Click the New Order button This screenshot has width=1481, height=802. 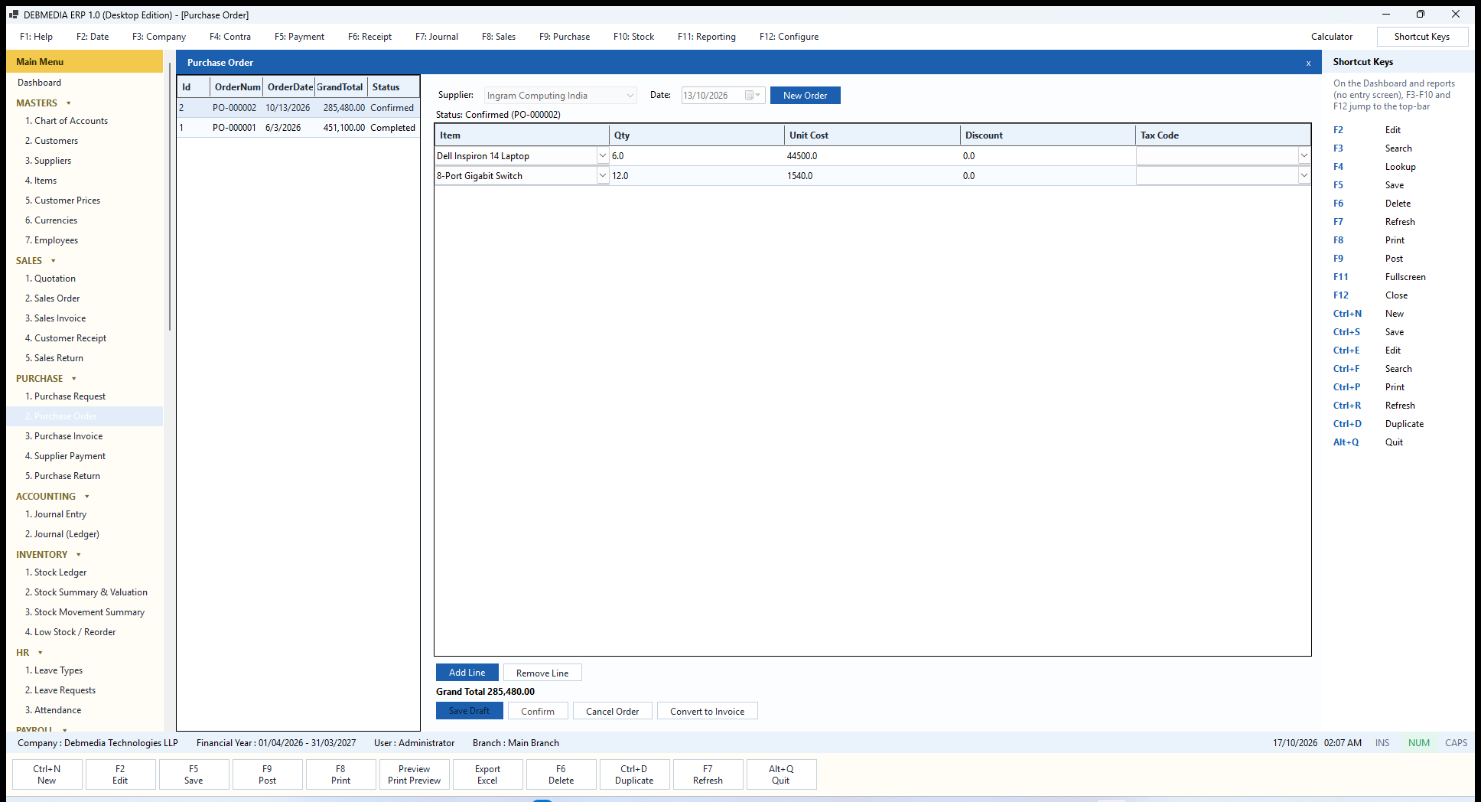(806, 96)
